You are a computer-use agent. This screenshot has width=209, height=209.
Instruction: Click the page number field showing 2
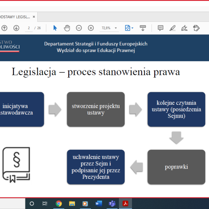tap(29, 28)
